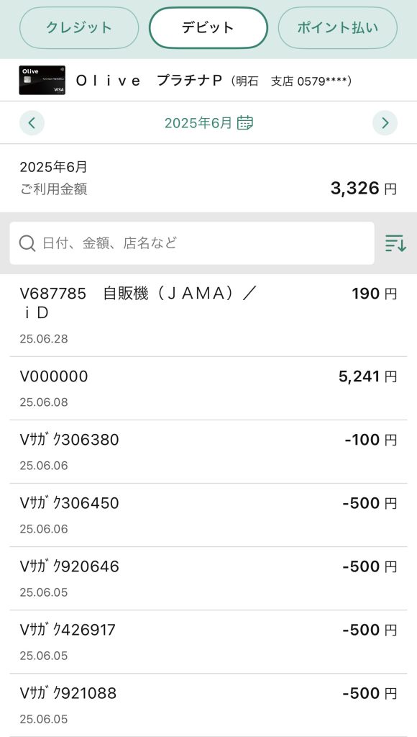Open the V000000 5,241円 transaction
This screenshot has width=417, height=737.
(x=208, y=388)
